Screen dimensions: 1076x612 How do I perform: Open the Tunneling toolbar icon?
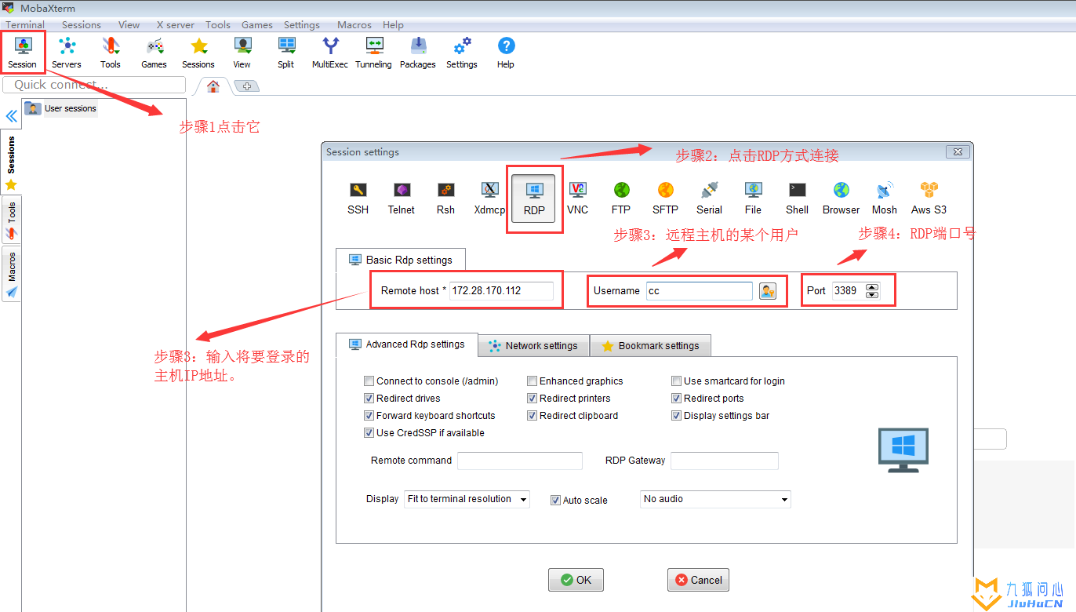point(374,53)
